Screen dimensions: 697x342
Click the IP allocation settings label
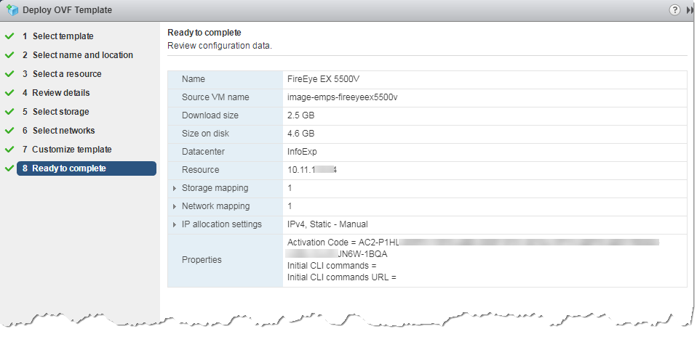(x=222, y=224)
